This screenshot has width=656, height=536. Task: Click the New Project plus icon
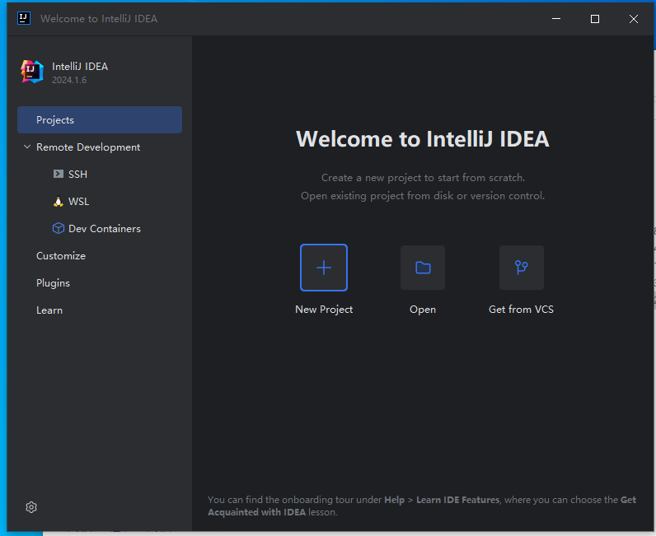pyautogui.click(x=324, y=268)
